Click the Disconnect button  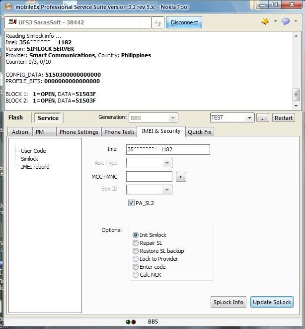pyautogui.click(x=184, y=22)
